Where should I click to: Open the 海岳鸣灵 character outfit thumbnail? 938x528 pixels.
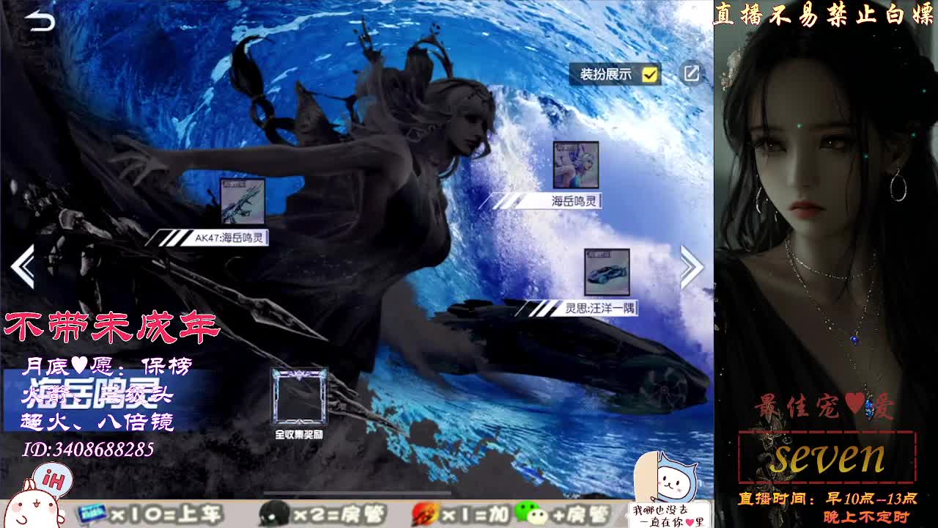[x=576, y=165]
